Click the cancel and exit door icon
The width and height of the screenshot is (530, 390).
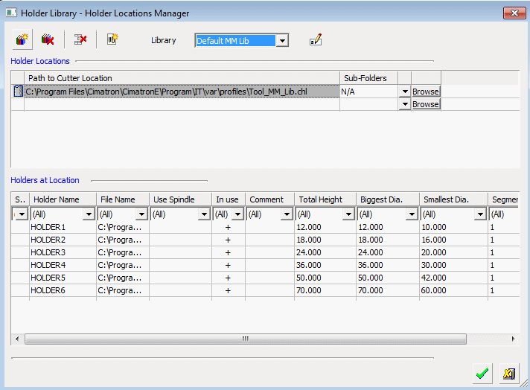click(509, 374)
